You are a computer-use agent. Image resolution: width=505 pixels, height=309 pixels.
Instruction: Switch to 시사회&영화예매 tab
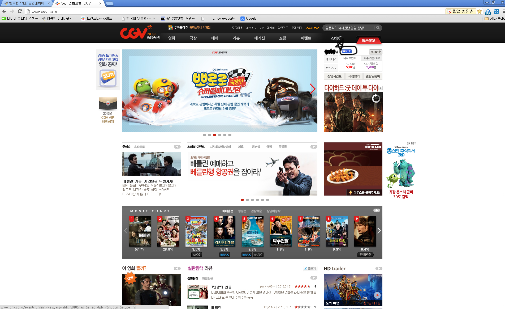point(220,147)
